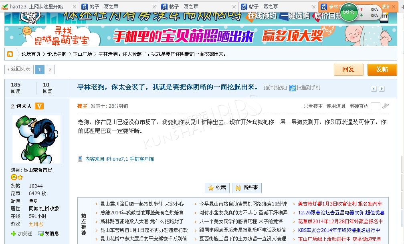Click the 回复 reply button
Screen dimensions: 404x244
349,70
